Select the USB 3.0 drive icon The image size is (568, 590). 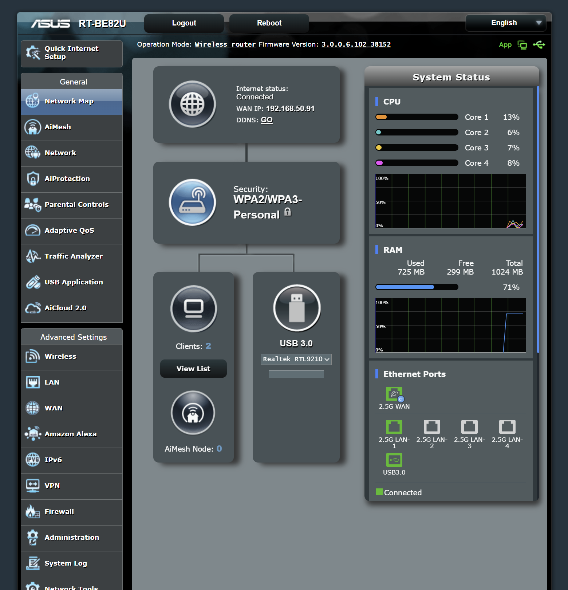point(297,308)
